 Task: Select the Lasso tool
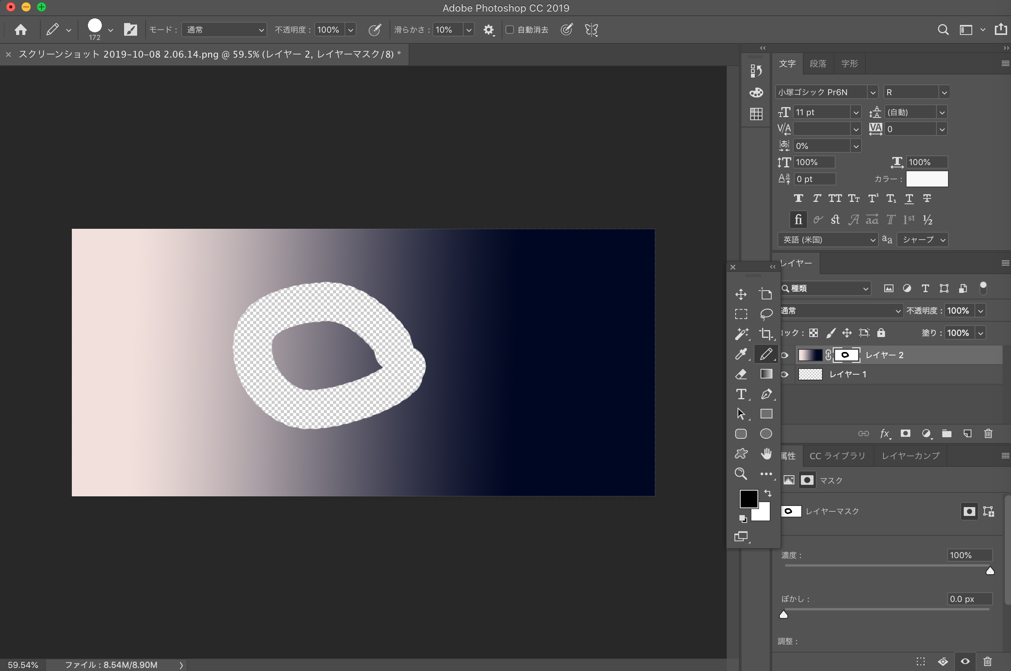(766, 314)
